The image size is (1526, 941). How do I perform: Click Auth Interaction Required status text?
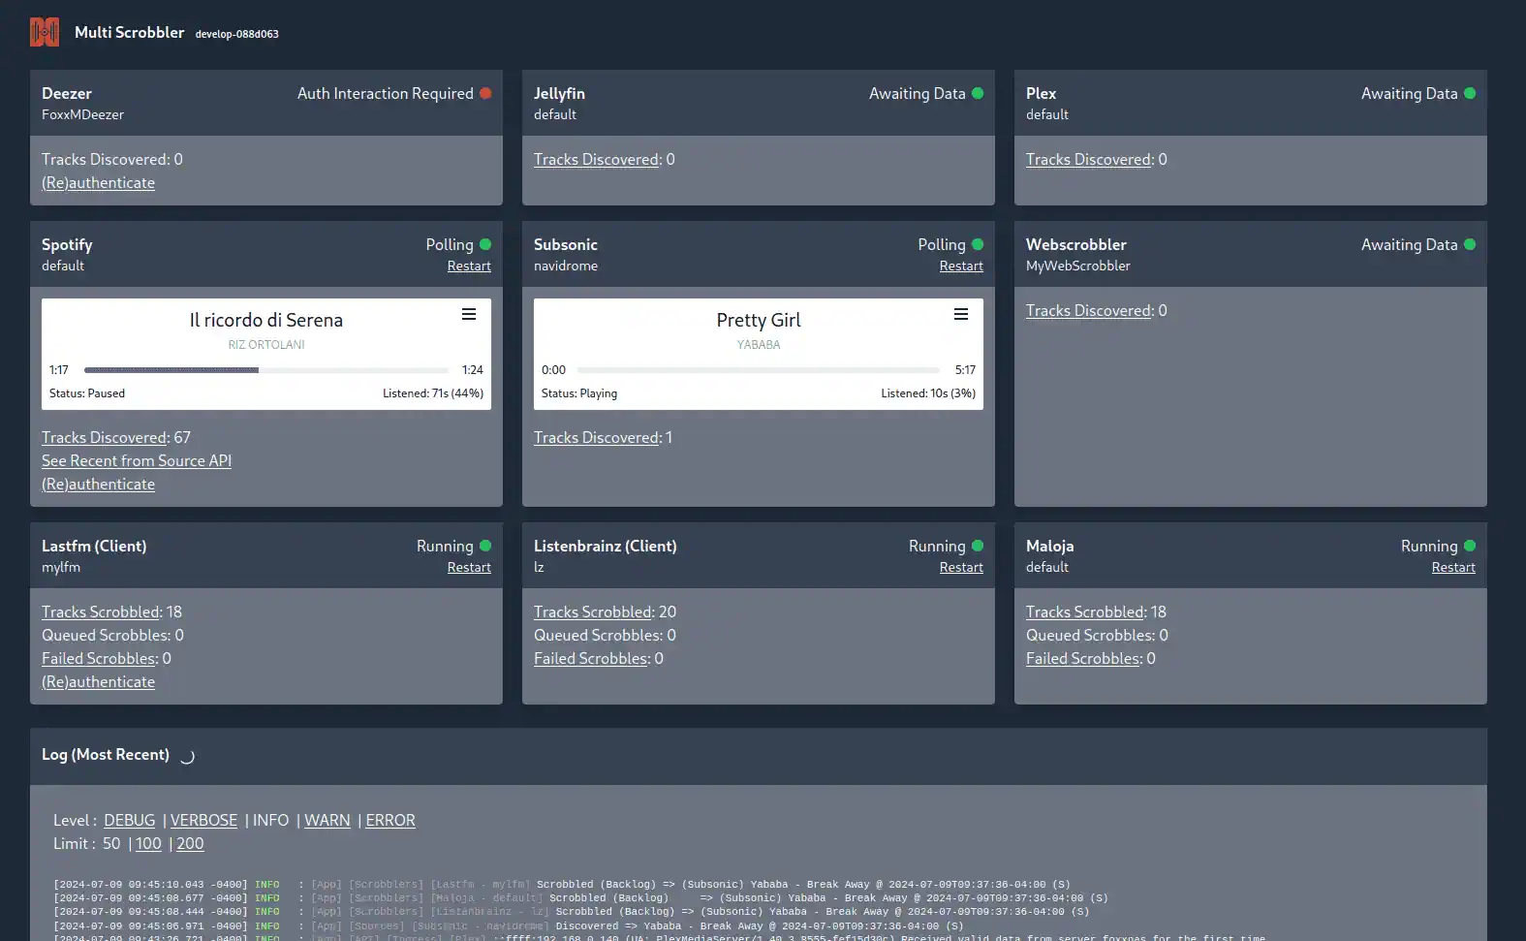click(386, 93)
